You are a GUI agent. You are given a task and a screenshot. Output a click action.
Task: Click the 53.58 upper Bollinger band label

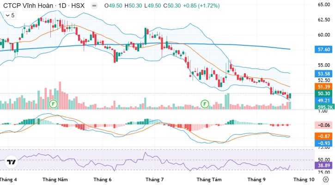323,74
